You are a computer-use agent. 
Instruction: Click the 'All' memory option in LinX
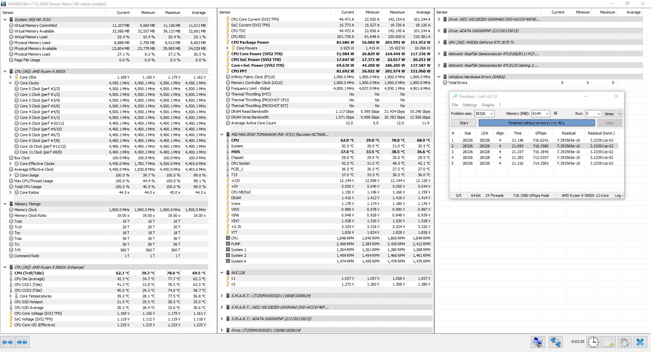click(x=555, y=113)
